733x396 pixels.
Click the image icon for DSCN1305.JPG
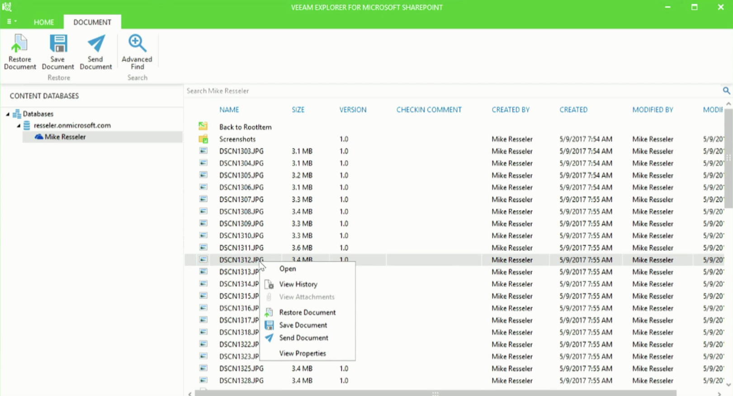pyautogui.click(x=203, y=175)
